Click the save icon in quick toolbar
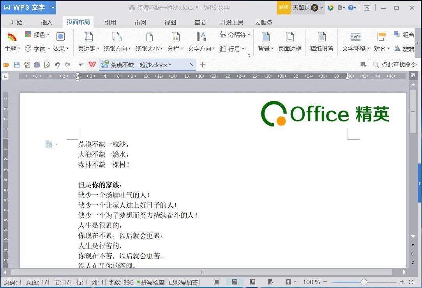 click(17, 65)
